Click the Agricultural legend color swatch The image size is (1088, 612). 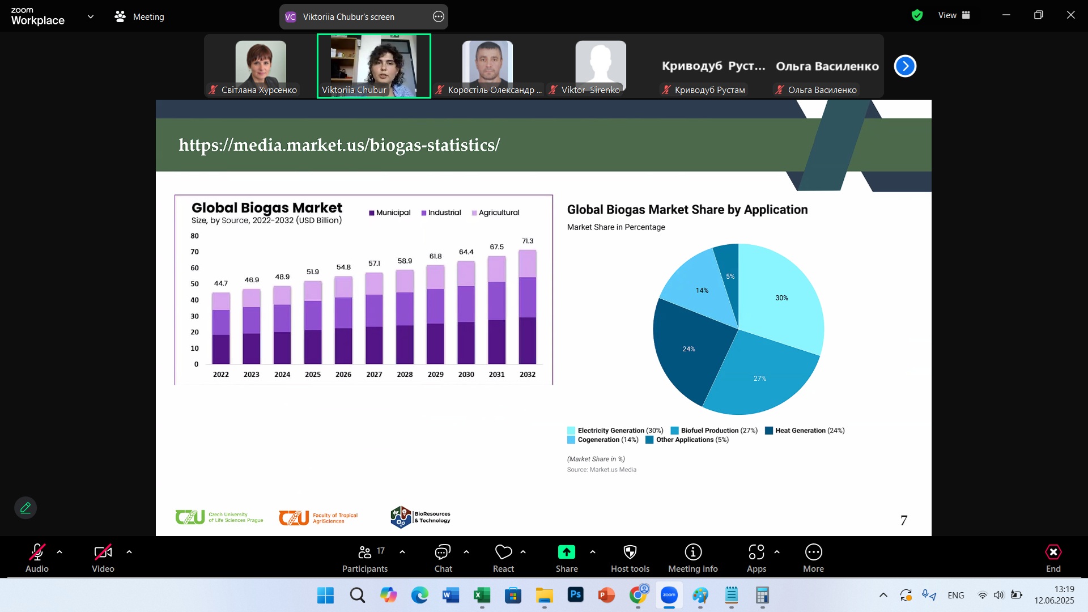[474, 213]
